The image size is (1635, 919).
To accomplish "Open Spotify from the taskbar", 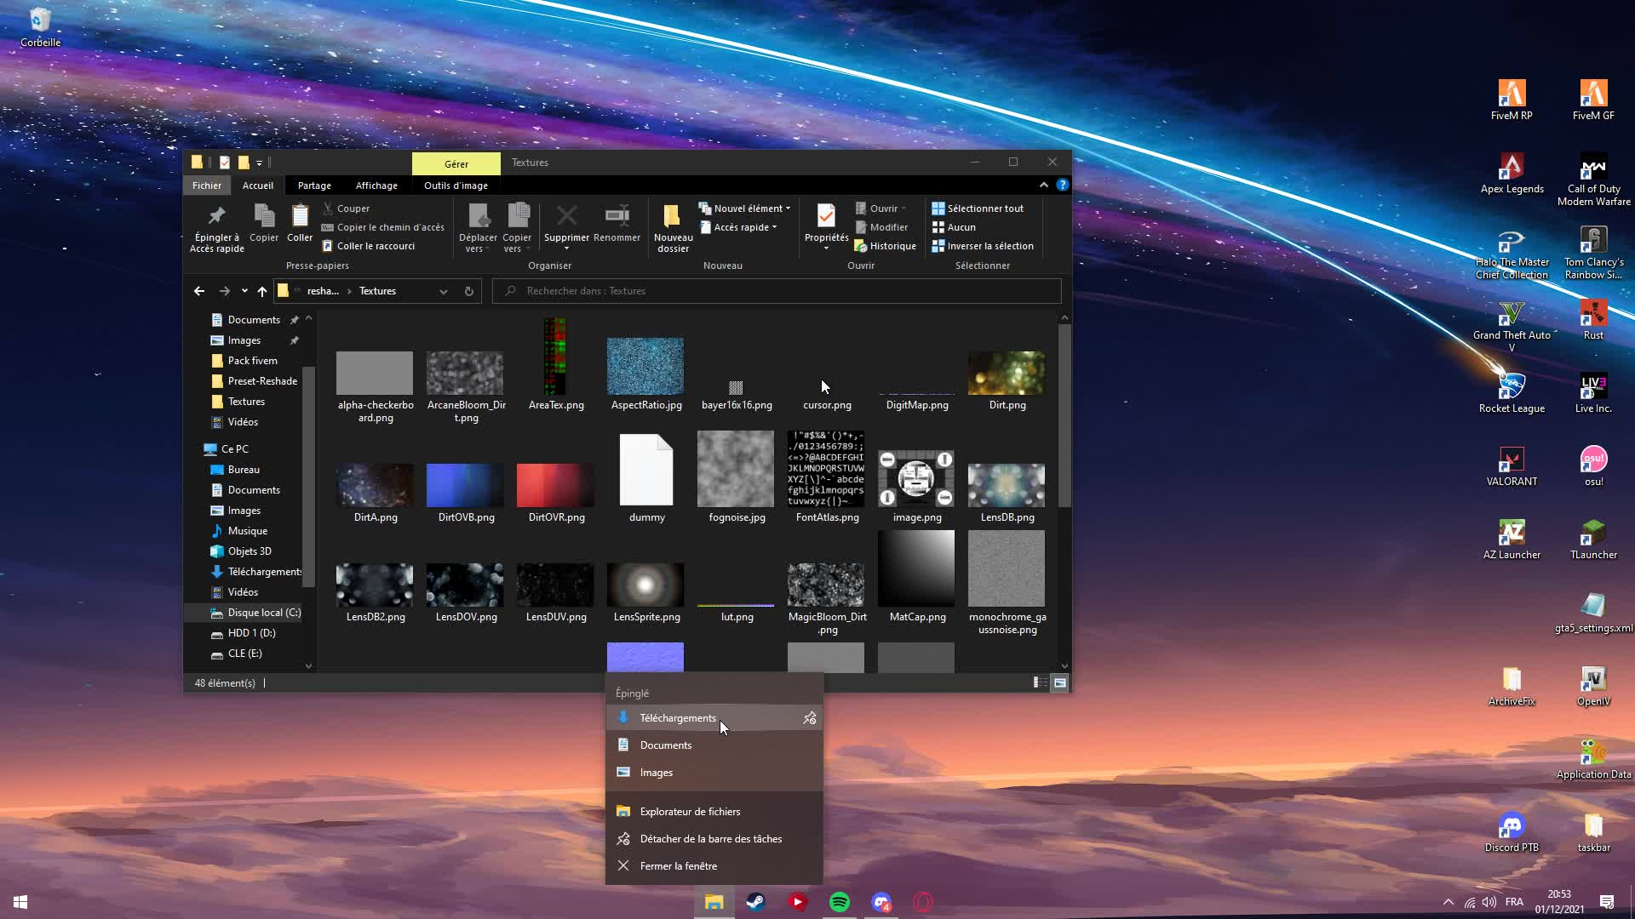I will pos(840,902).
